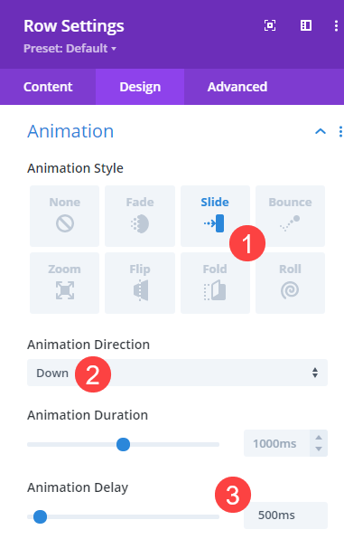Image resolution: width=344 pixels, height=539 pixels.
Task: Open the Animation Direction dropdown
Action: point(178,373)
